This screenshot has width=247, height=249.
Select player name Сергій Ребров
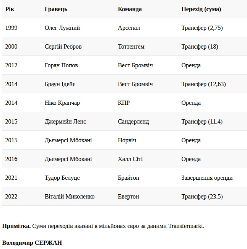[63, 47]
